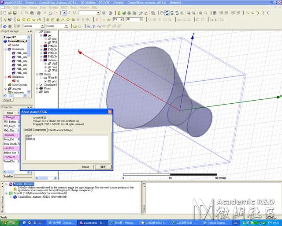Open the HFSS menu
This screenshot has width=282, height=226.
coord(64,8)
